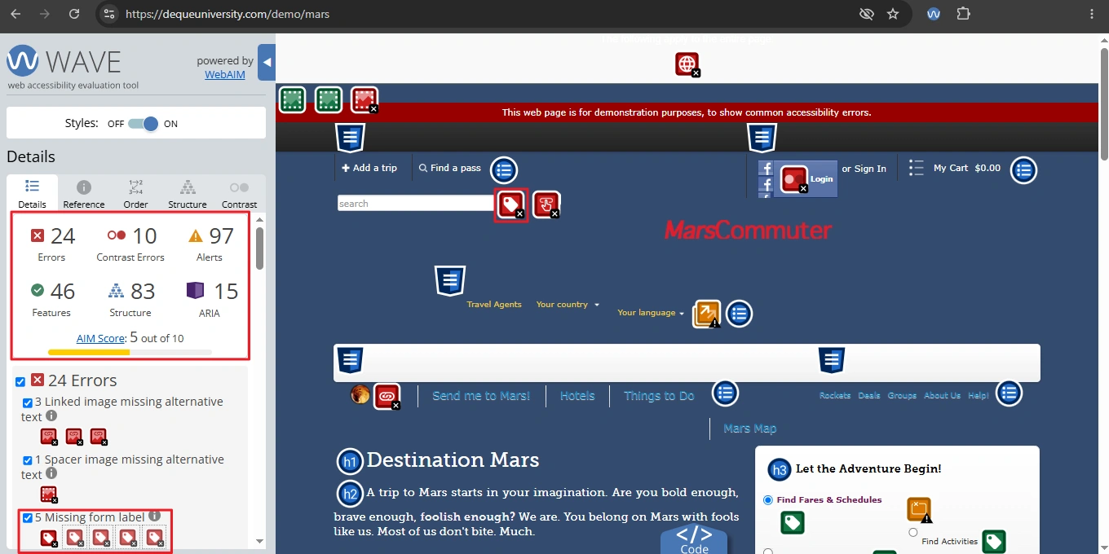Click list icon right of My Cart $0.00
The height and width of the screenshot is (554, 1109).
(x=1023, y=170)
